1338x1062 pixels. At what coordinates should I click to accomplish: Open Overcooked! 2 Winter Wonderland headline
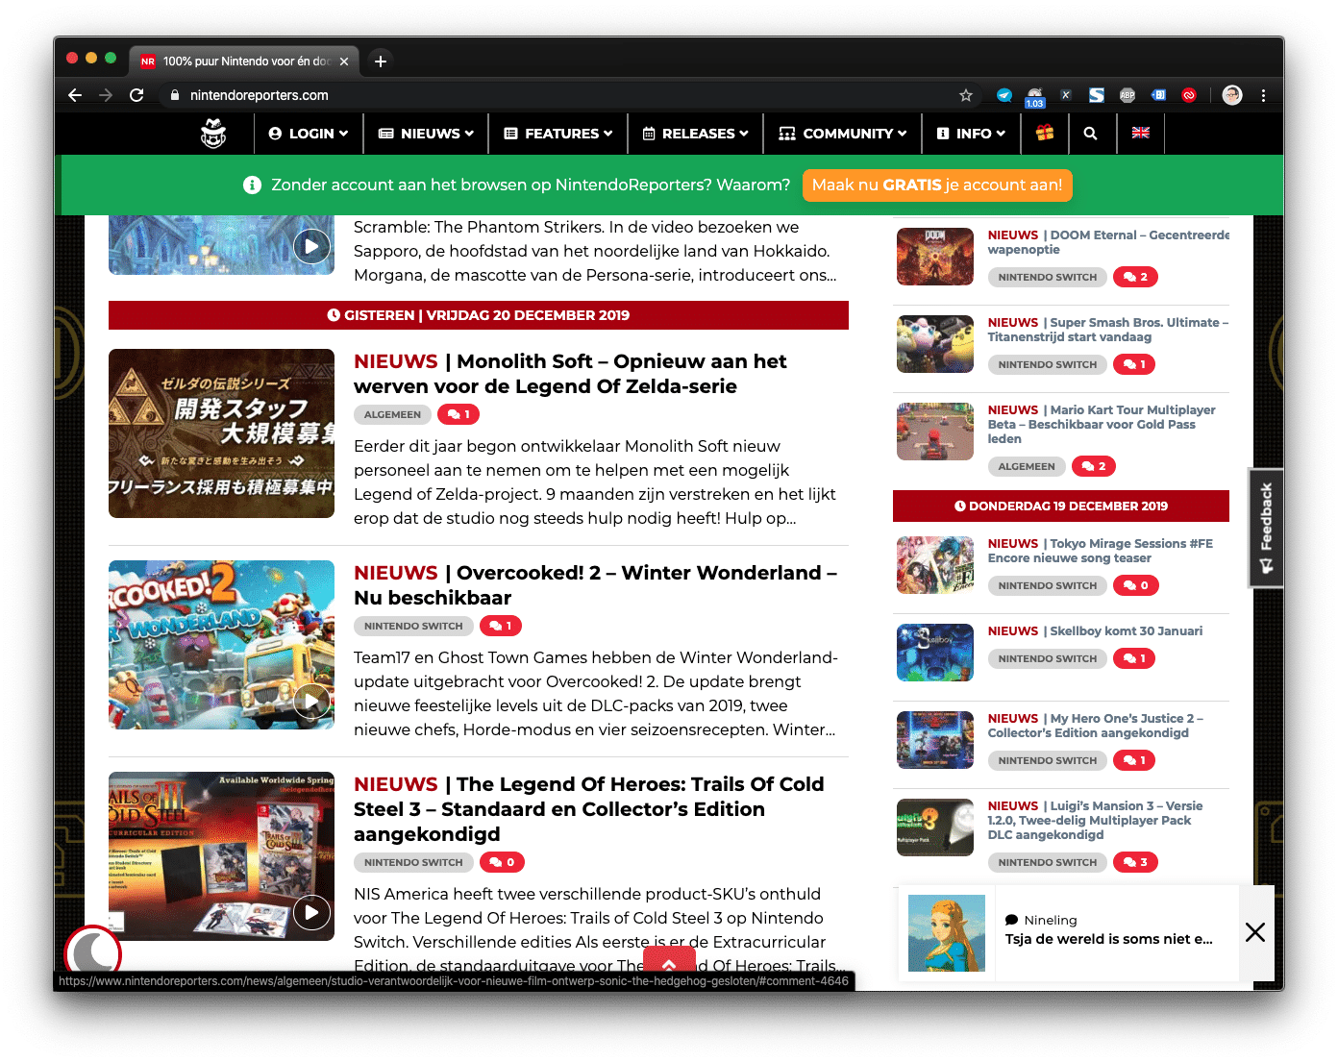595,585
